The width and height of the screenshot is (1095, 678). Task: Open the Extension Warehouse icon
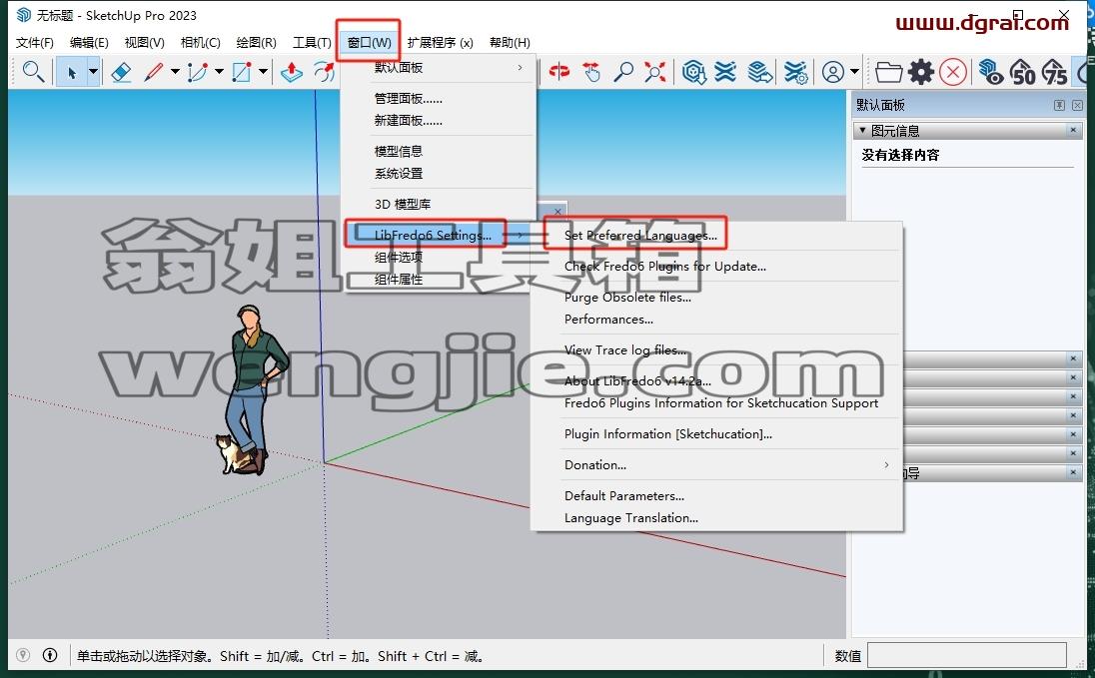pos(726,72)
